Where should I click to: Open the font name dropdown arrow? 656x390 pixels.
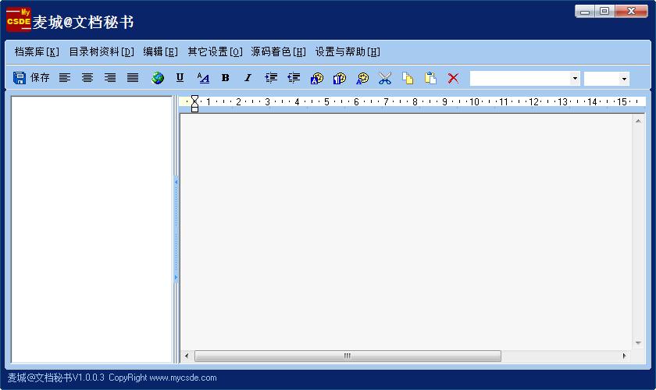click(575, 79)
